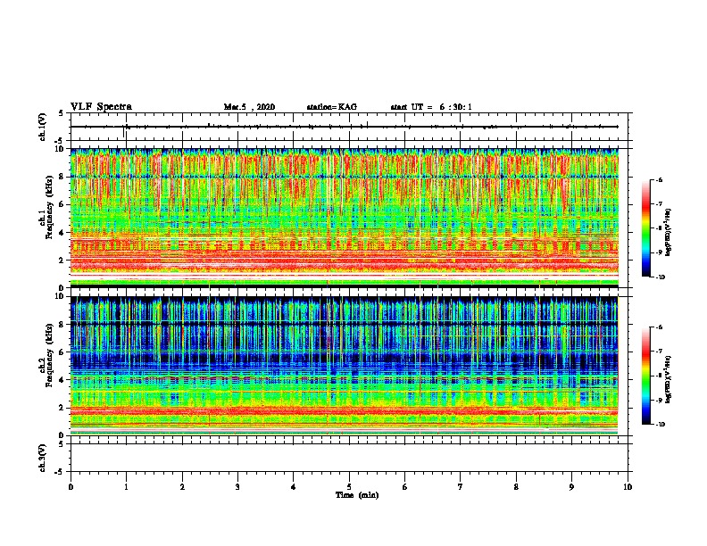The height and width of the screenshot is (546, 707).
Task: Click the ch.2 spectrogram color scale bar
Action: (646, 376)
